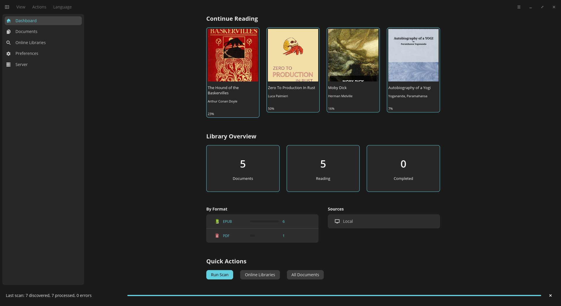Click the EPUB format icon
561x306 pixels.
[217, 221]
